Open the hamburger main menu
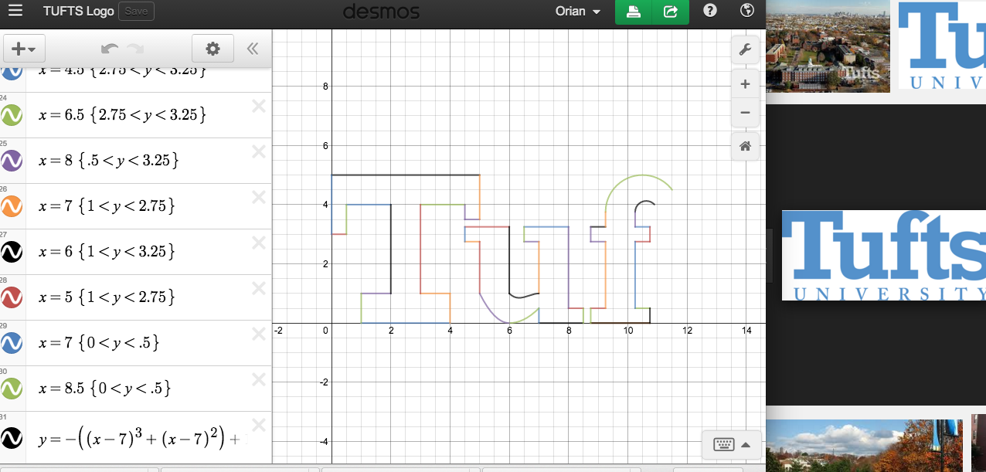This screenshot has width=986, height=472. 15,11
